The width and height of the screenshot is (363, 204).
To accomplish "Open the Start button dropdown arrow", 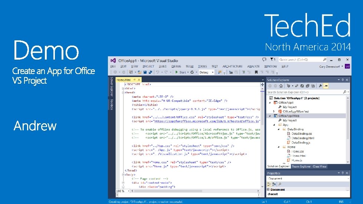I will click(188, 72).
